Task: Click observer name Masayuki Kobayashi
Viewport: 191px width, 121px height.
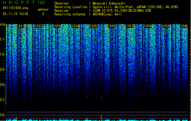Action: [x=109, y=3]
